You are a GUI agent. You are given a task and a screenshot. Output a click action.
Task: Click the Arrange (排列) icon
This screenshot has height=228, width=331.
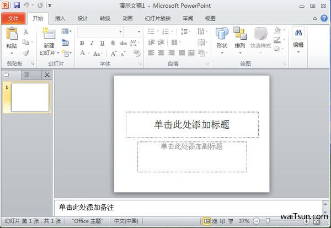click(239, 34)
